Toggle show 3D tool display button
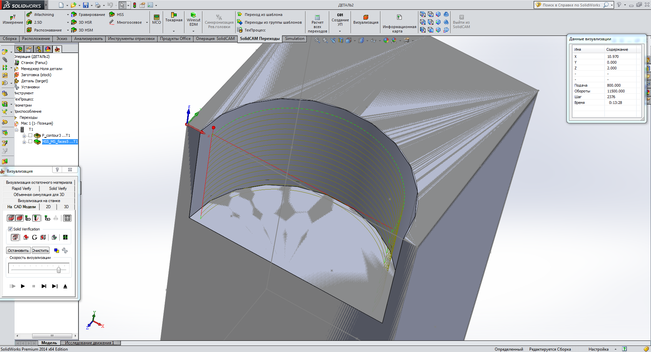Image resolution: width=651 pixels, height=352 pixels. pos(47,218)
